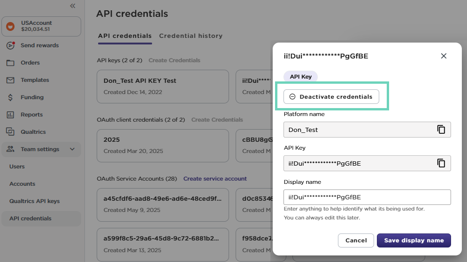Click the USAccount avatar icon
Image resolution: width=467 pixels, height=262 pixels.
coord(10,27)
